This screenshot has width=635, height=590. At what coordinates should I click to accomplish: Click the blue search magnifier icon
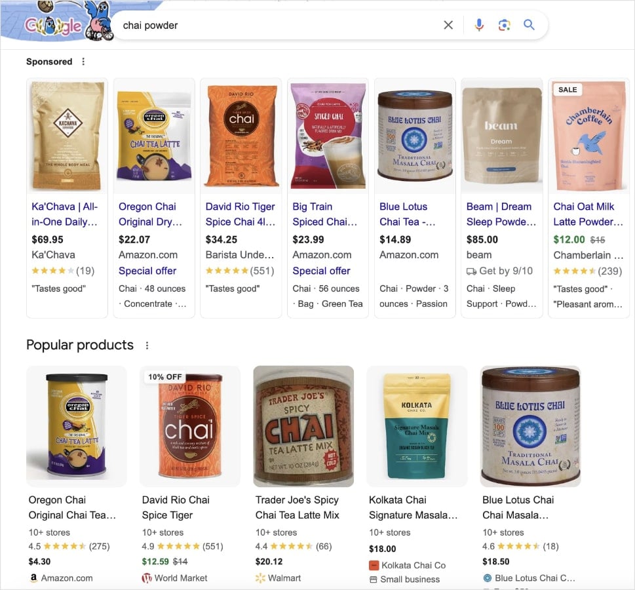click(x=529, y=24)
